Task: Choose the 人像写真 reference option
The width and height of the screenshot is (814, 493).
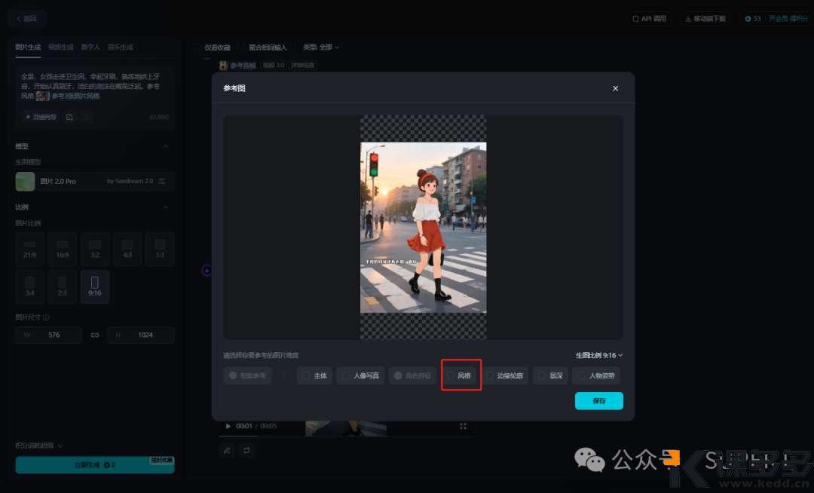Action: [360, 375]
